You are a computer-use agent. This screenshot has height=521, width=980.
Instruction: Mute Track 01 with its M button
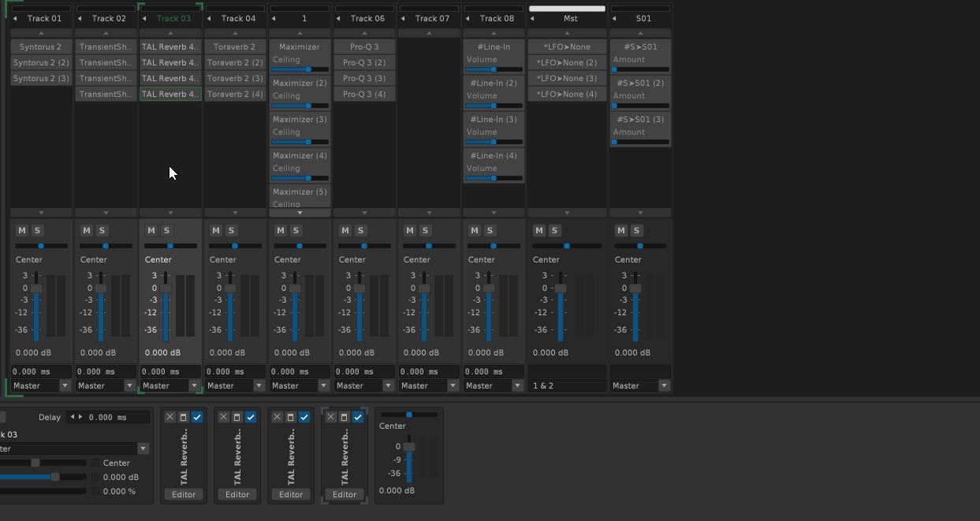(22, 230)
